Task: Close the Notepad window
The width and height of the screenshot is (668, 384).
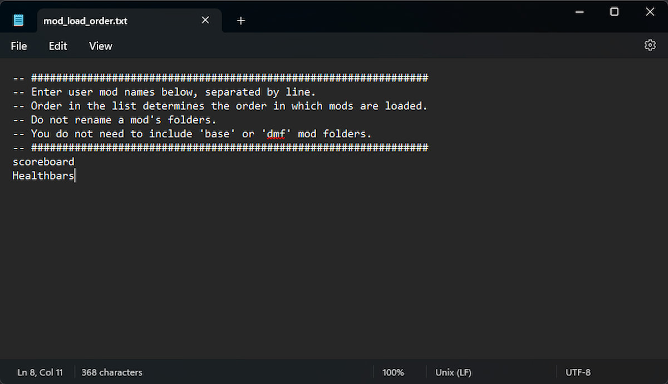Action: tap(650, 12)
